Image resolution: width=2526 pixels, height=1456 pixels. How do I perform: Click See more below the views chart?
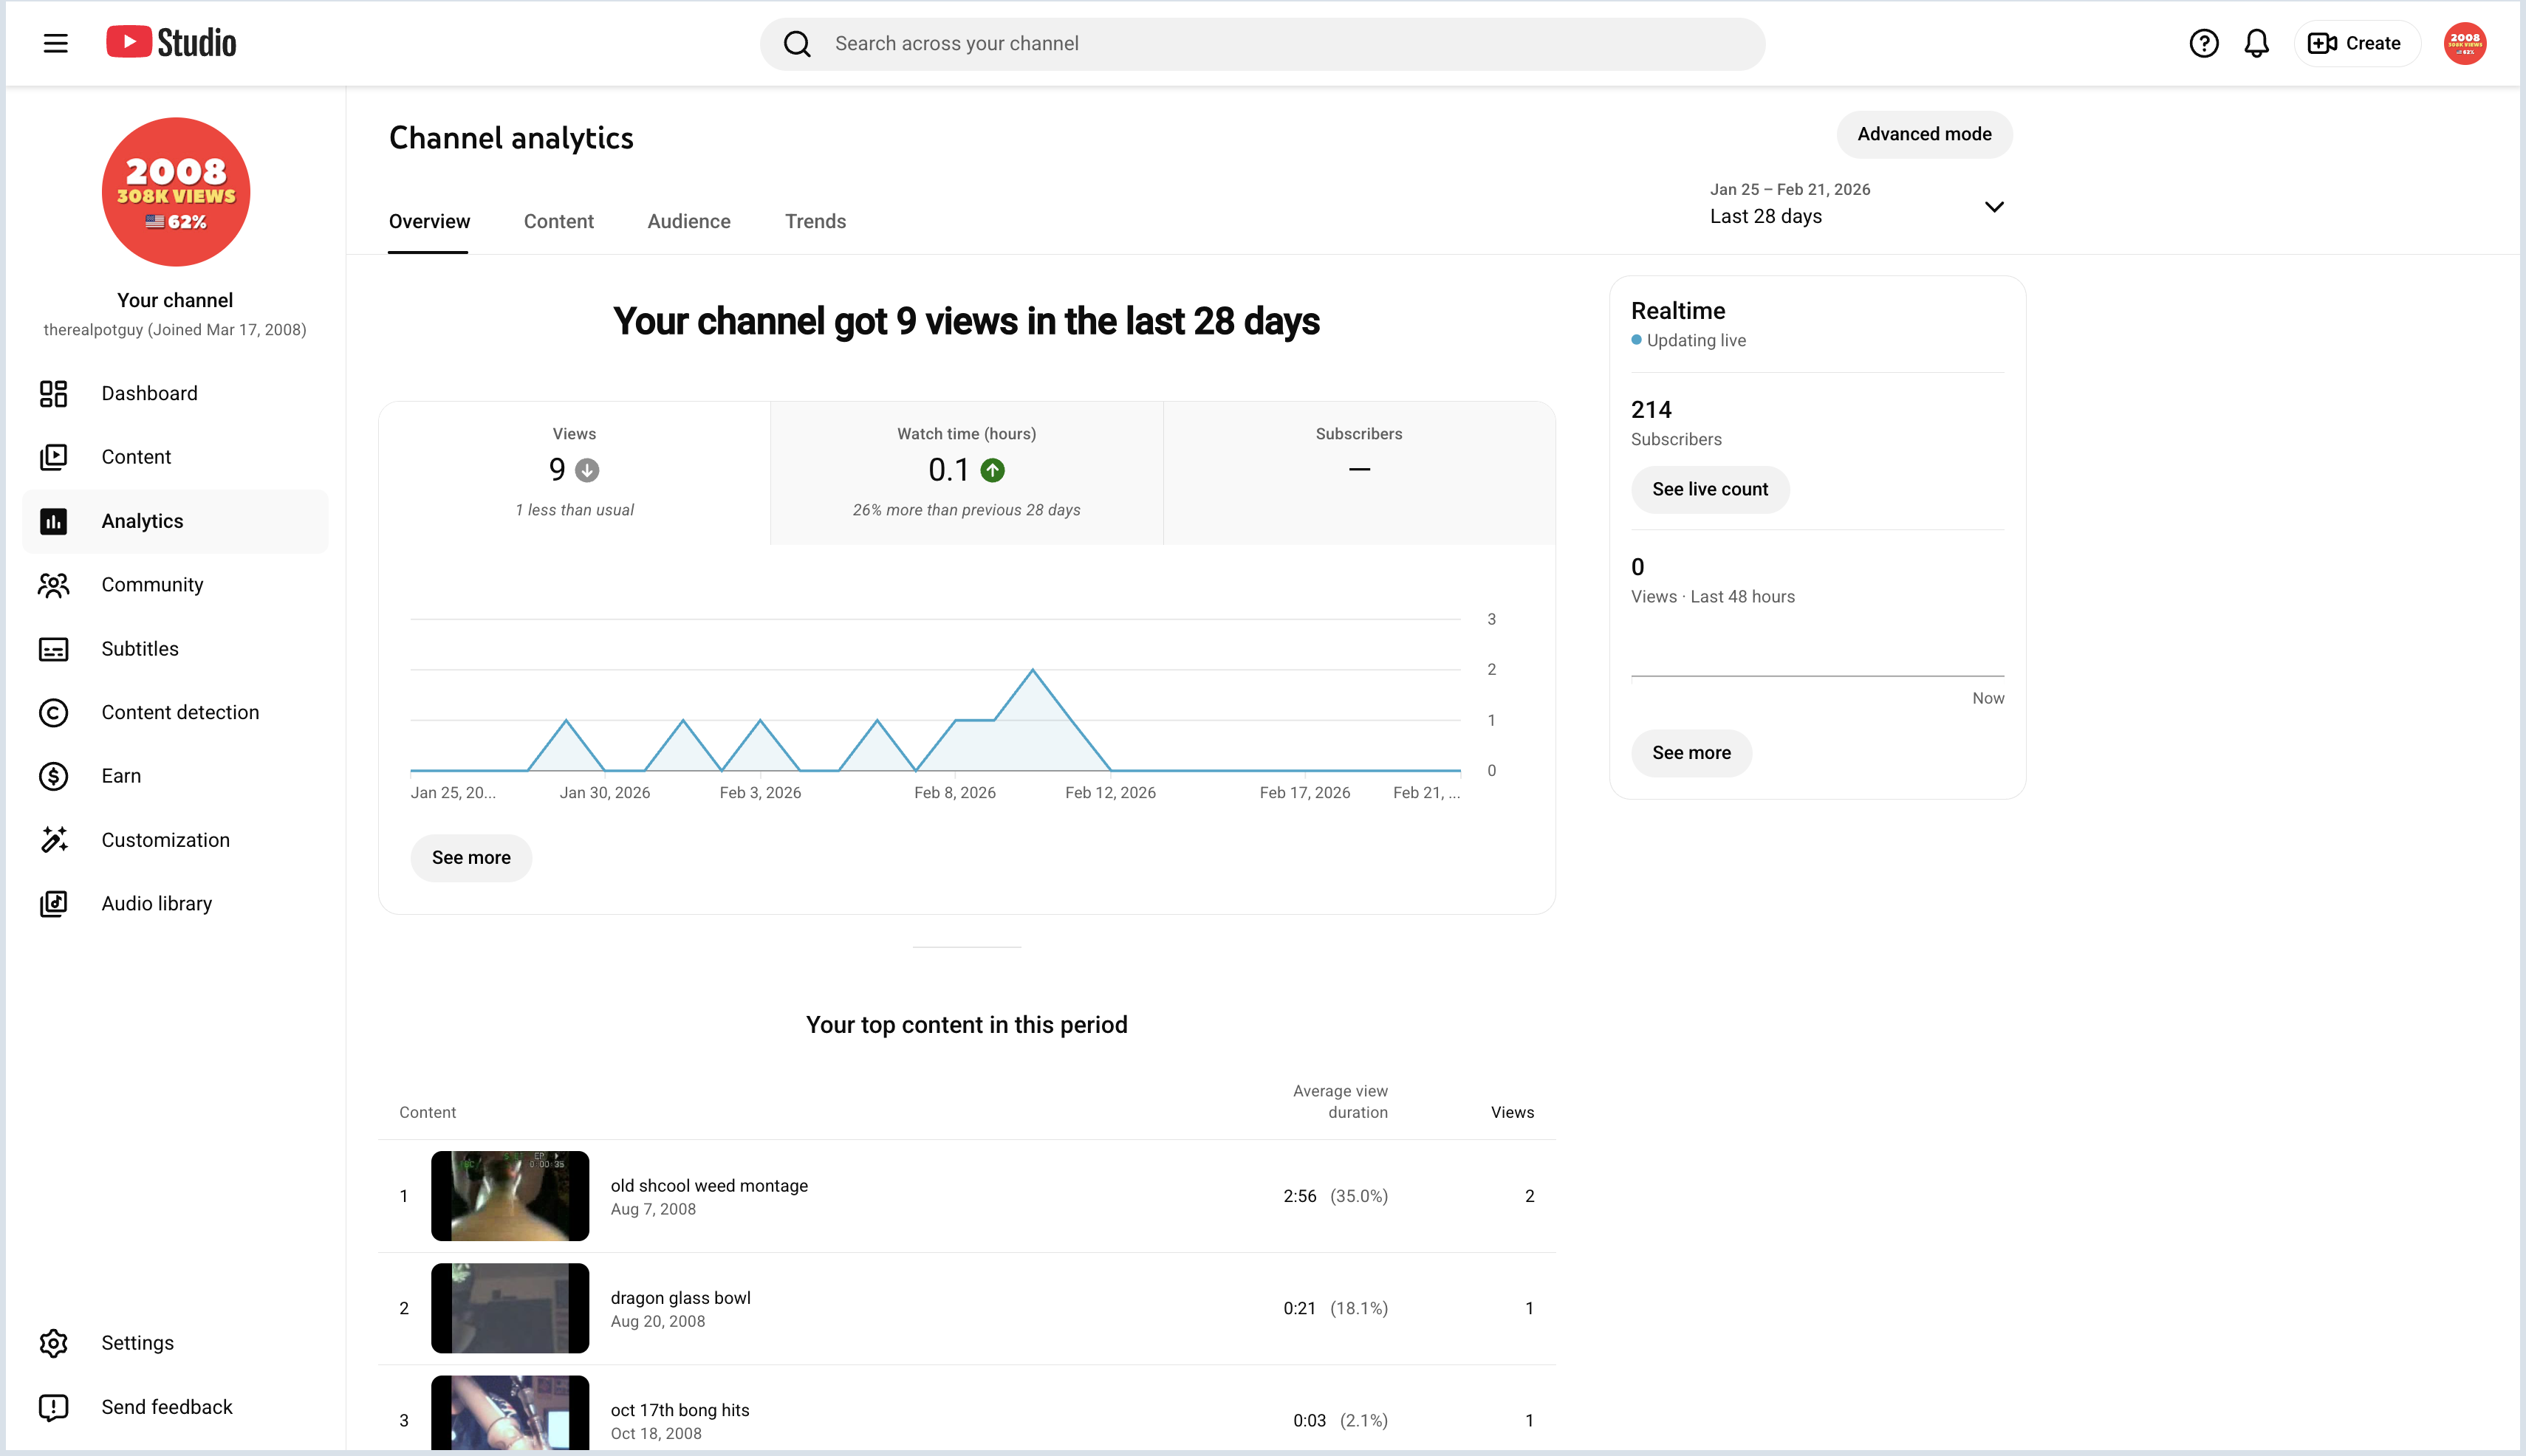point(471,858)
